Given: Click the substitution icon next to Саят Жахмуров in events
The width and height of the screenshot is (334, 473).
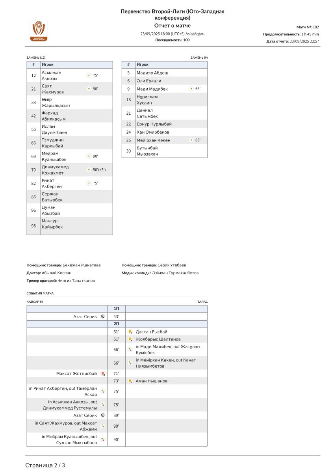Looking at the screenshot, I should click(x=102, y=426).
